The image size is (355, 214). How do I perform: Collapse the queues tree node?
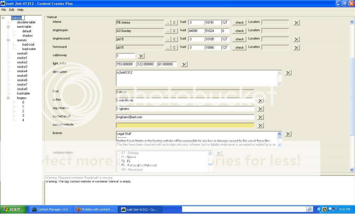(x=8, y=40)
